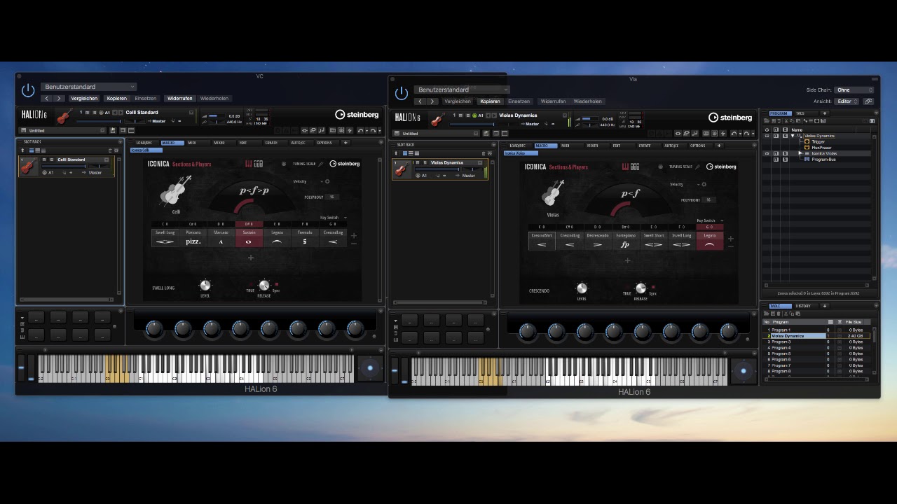Screen dimensions: 897x504
Task: Select PROGRAM tab in upper right panel
Action: pos(779,113)
